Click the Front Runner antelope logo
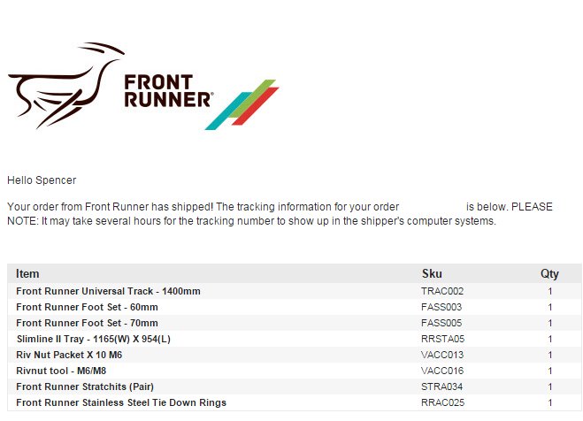 (66, 86)
